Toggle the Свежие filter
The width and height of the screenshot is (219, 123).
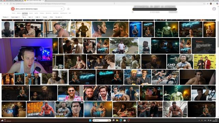pyautogui.click(x=45, y=17)
